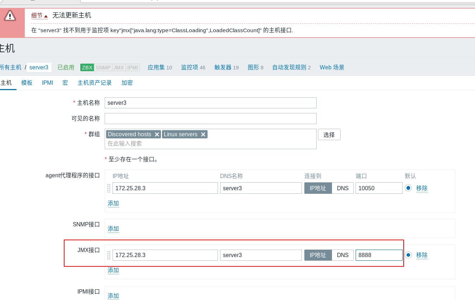
Task: Click 添加 in IPMI接口 section
Action: tap(113, 296)
